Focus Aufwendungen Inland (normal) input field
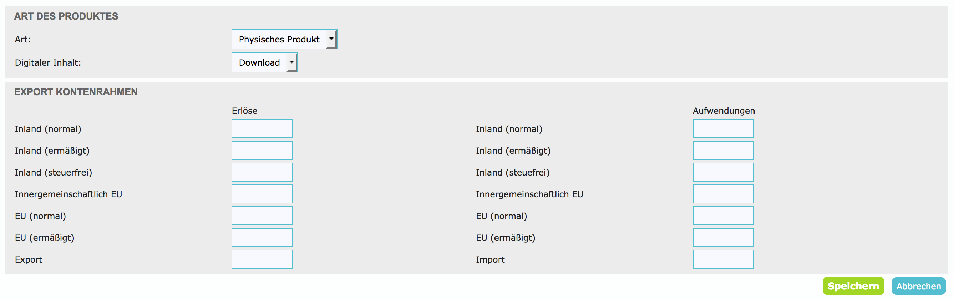954x299 pixels. [x=723, y=128]
